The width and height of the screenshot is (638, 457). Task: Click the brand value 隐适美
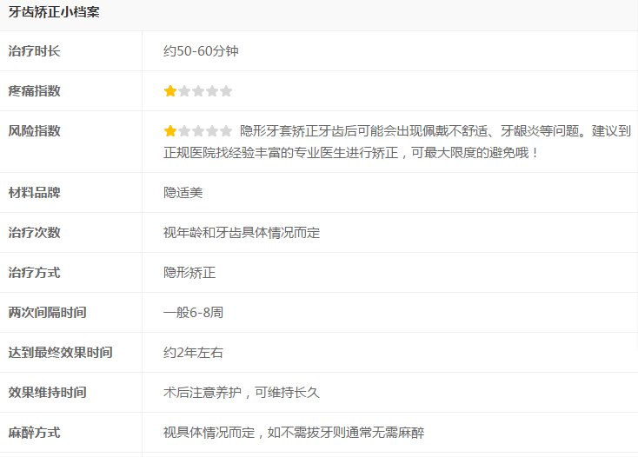(x=183, y=192)
